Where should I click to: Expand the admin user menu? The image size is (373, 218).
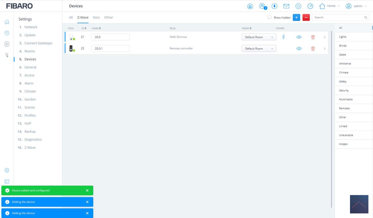click(356, 6)
